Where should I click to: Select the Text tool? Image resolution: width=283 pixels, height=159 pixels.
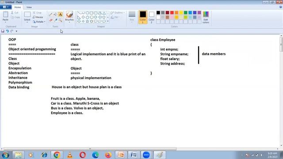pyautogui.click(x=60, y=15)
